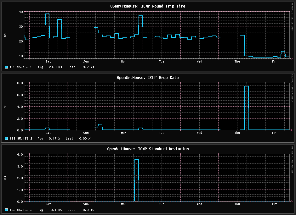
Task: Click the x-axis end arrow on Round Trip Time graph
Action: (291, 59)
